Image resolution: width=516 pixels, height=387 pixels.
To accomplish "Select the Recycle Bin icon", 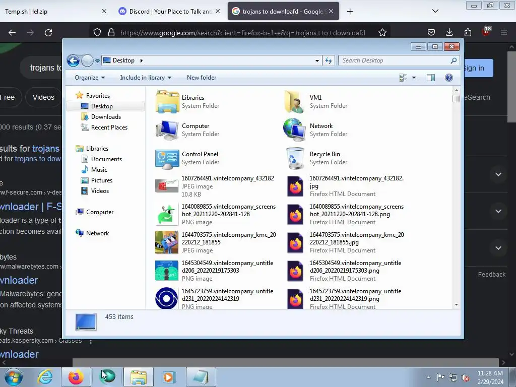I will point(295,158).
